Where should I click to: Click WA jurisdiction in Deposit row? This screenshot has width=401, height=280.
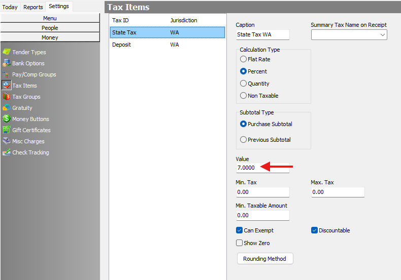pyautogui.click(x=175, y=45)
